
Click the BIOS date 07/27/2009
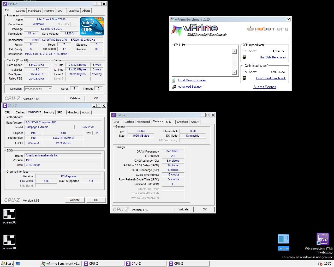tap(63, 165)
